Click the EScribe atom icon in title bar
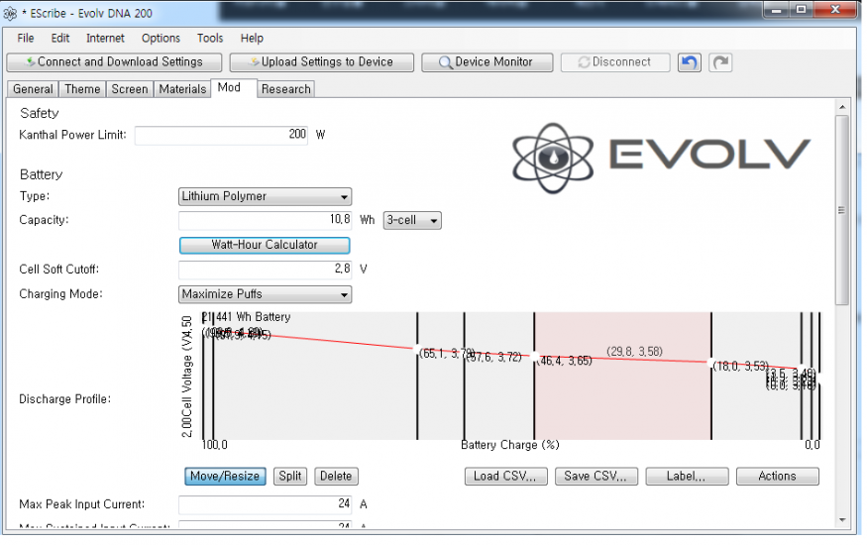 10,13
